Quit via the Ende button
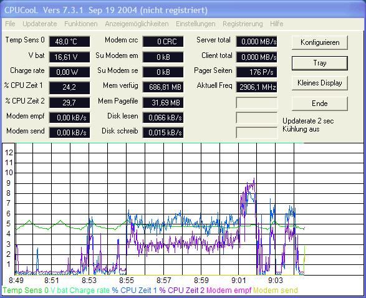 [x=320, y=103]
